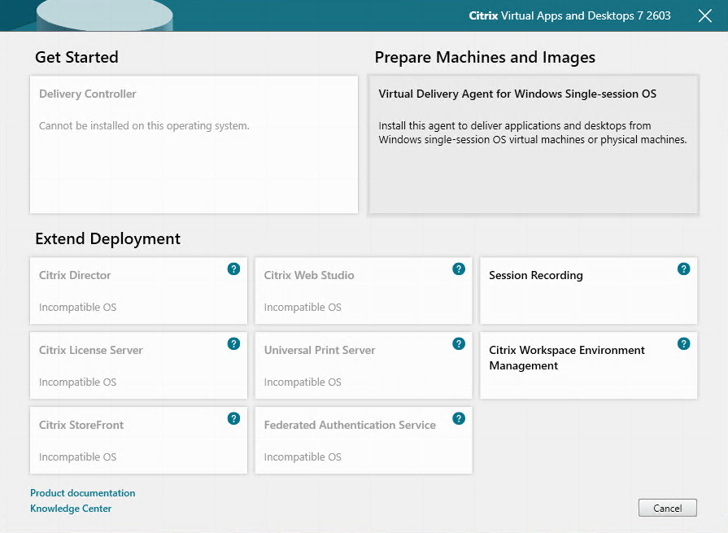Open help for Workspace Environment Management

[683, 343]
